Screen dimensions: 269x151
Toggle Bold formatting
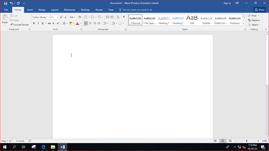34,23
